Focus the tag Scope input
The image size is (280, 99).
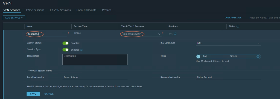(x=241, y=56)
